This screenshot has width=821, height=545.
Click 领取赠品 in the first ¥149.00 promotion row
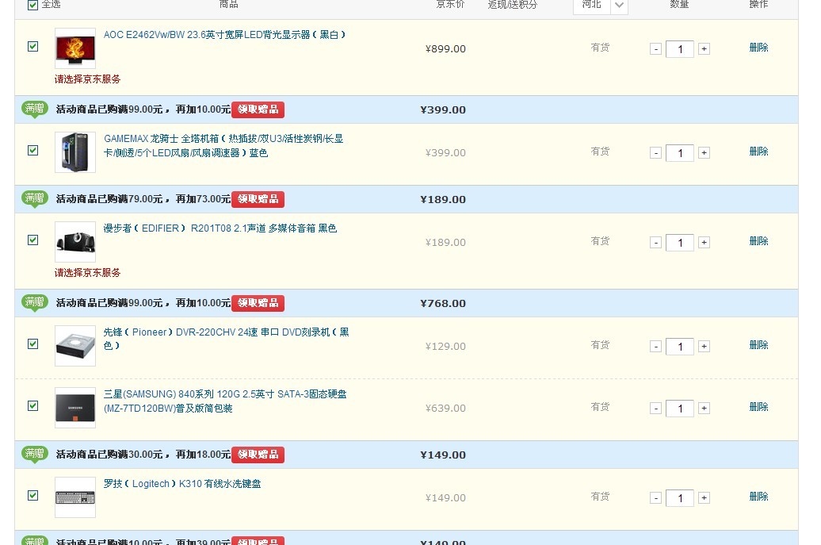(x=258, y=455)
